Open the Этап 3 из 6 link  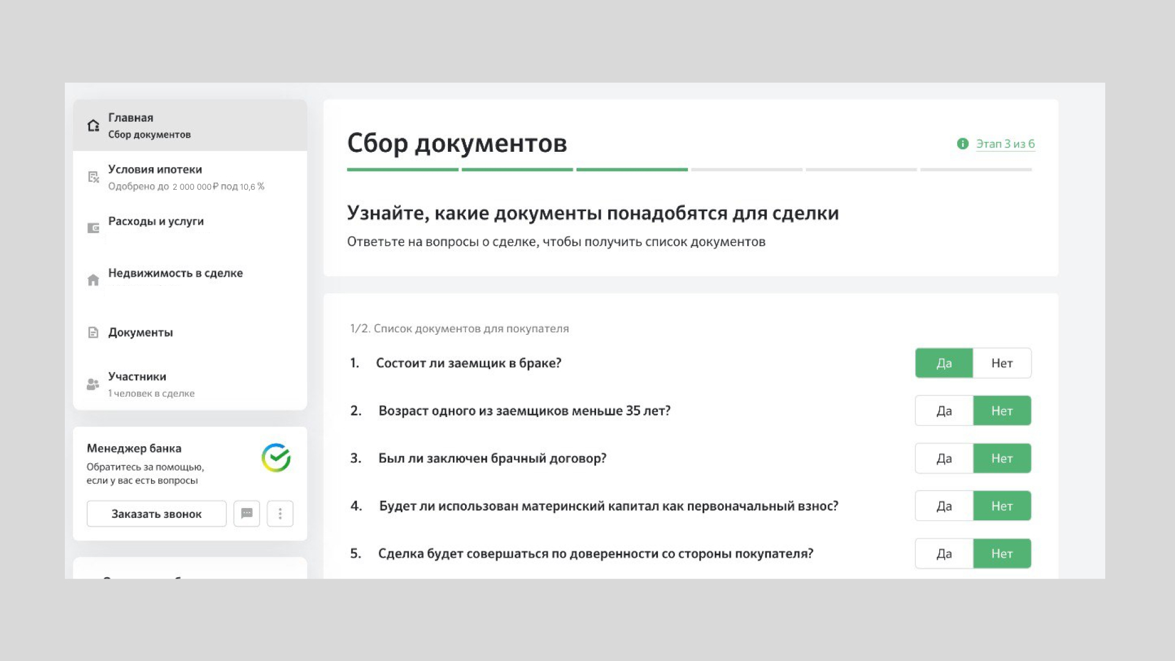pyautogui.click(x=1005, y=144)
